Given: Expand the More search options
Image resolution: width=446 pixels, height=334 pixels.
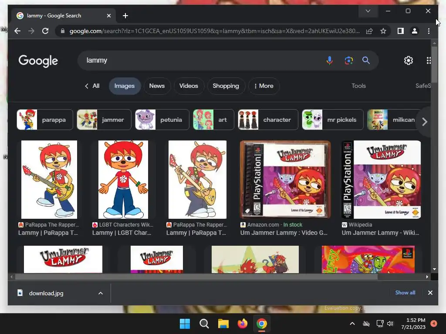Looking at the screenshot, I should coord(264,86).
